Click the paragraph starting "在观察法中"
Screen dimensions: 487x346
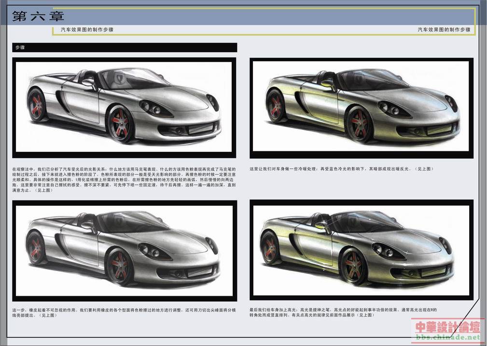[x=124, y=180]
